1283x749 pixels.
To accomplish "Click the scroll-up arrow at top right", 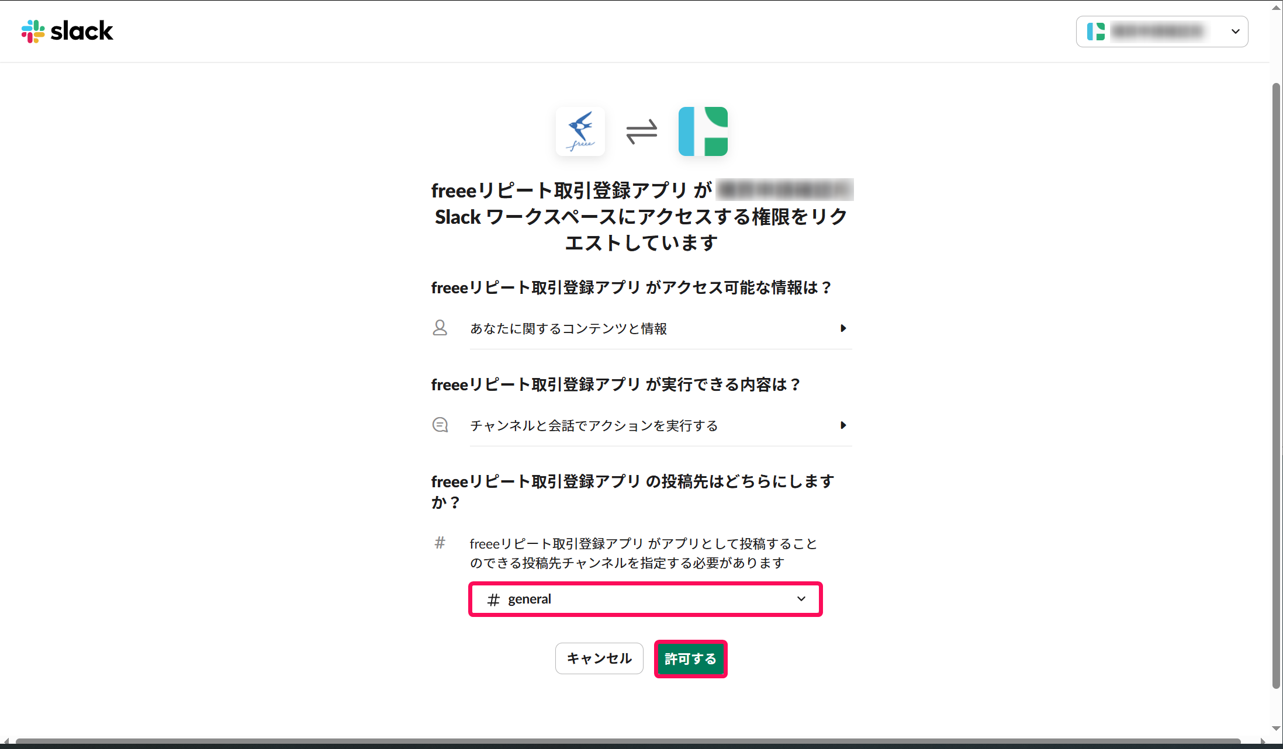I will tap(1276, 8).
